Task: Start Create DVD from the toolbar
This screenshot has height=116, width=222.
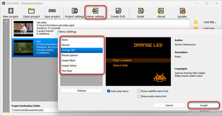Action: 118,11
